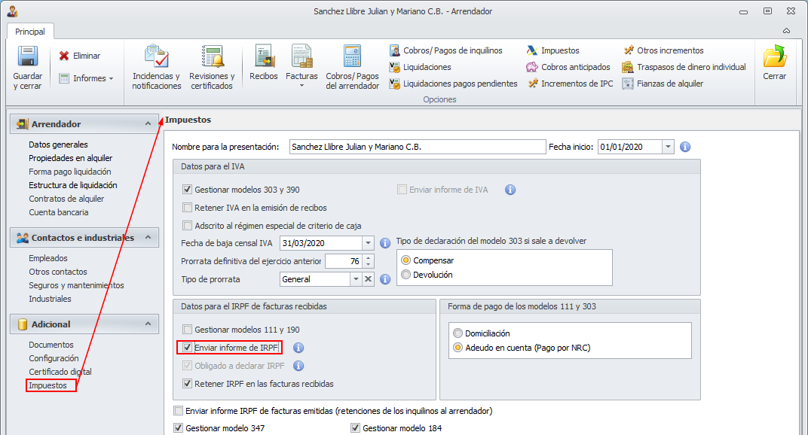Image resolution: width=808 pixels, height=435 pixels.
Task: Check Enviar informe IRPF de facturas emitidas
Action: (179, 411)
